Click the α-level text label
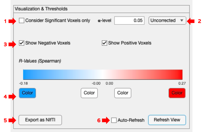 click(x=104, y=20)
